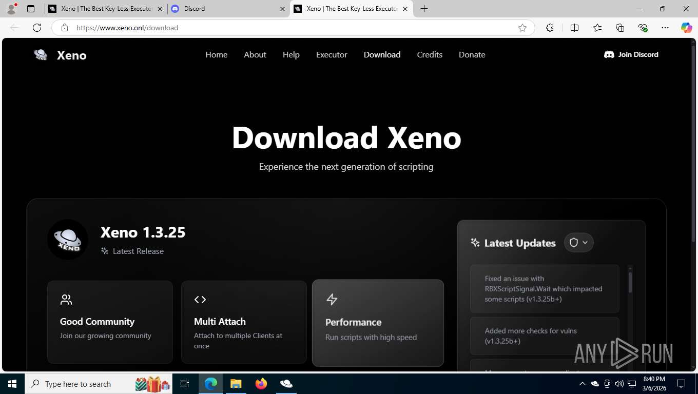Screen dimensions: 698x394
Task: Toggle split screen view
Action: (x=574, y=28)
